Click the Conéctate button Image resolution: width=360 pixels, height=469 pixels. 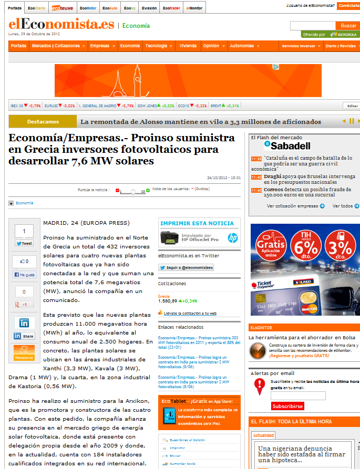tap(348, 6)
